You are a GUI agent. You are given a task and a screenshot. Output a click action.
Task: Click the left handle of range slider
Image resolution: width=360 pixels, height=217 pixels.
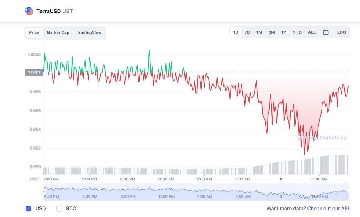pos(44,191)
